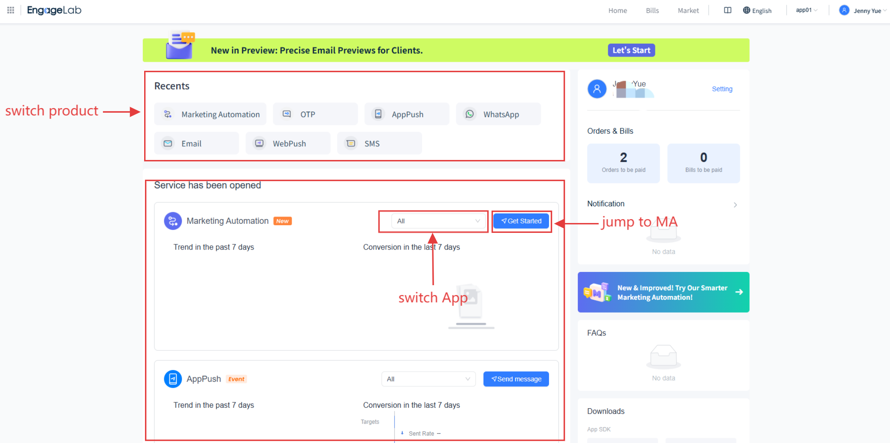Click the SMS icon in Recents
This screenshot has height=443, width=890.
[351, 143]
